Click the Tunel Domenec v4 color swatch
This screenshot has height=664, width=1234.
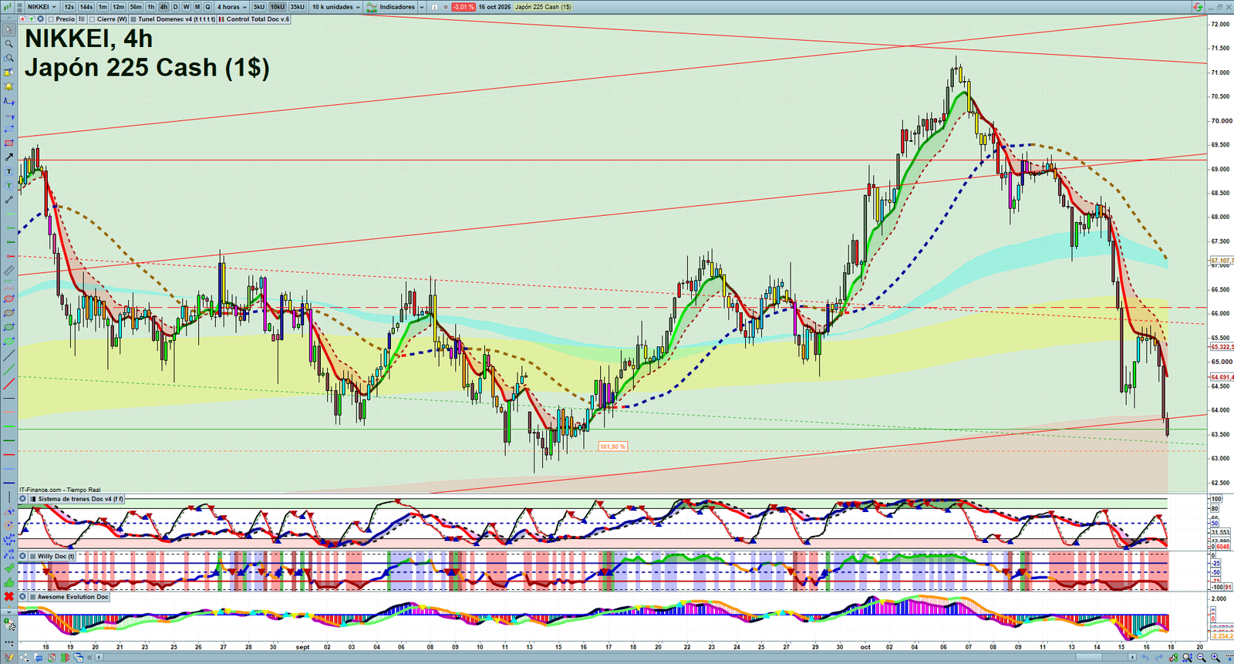133,19
